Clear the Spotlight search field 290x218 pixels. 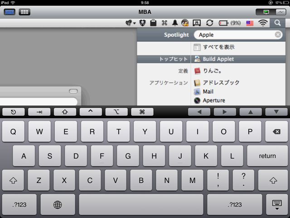pos(278,35)
